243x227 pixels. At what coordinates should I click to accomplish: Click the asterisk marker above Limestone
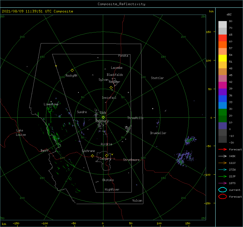coord(51,102)
